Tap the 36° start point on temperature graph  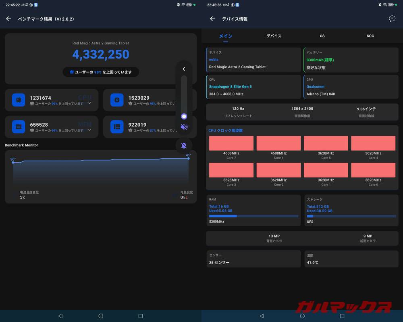tap(13, 162)
